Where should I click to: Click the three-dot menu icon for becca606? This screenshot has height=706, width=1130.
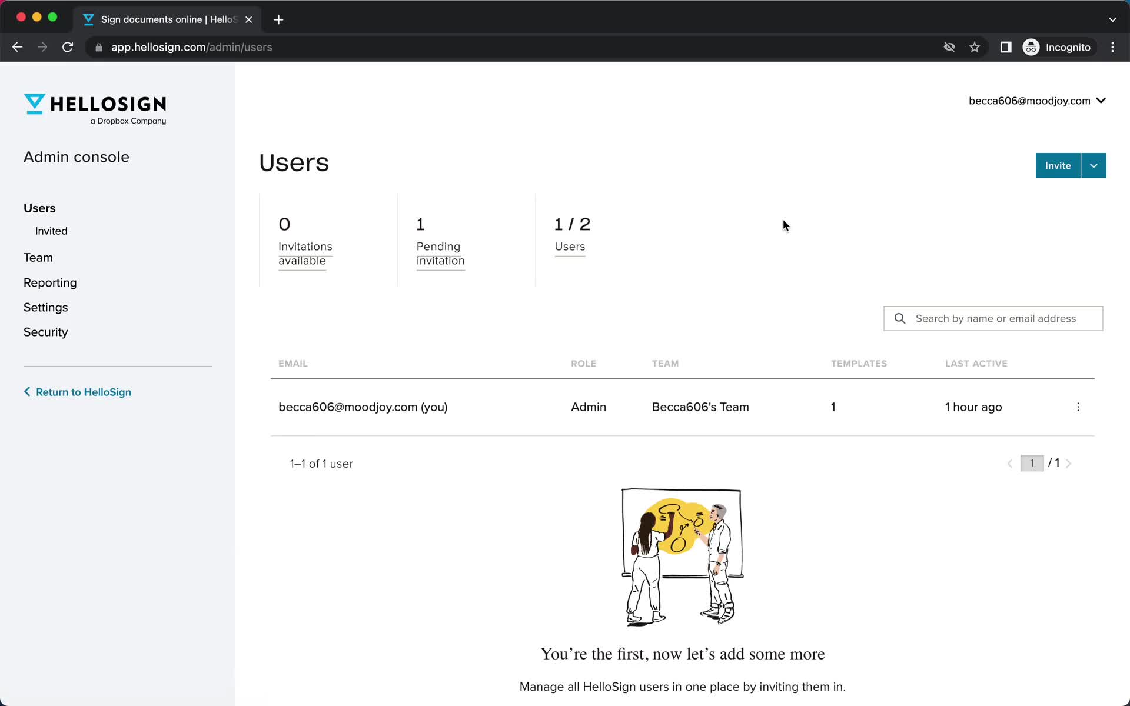click(x=1078, y=407)
